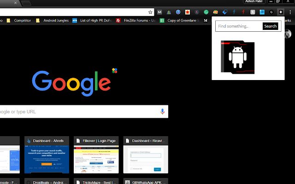Click the red f extension icon
Screen dimensions: 295x184
point(243,12)
